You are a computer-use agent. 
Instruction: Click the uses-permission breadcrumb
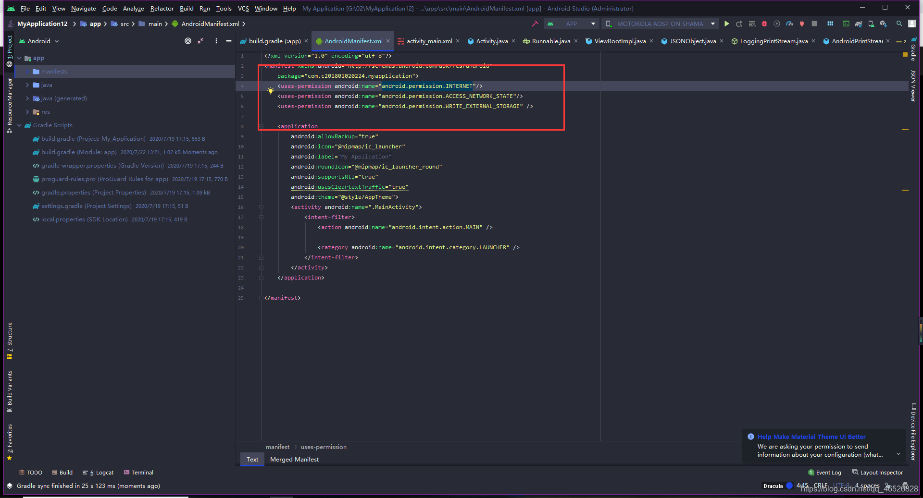coord(324,447)
